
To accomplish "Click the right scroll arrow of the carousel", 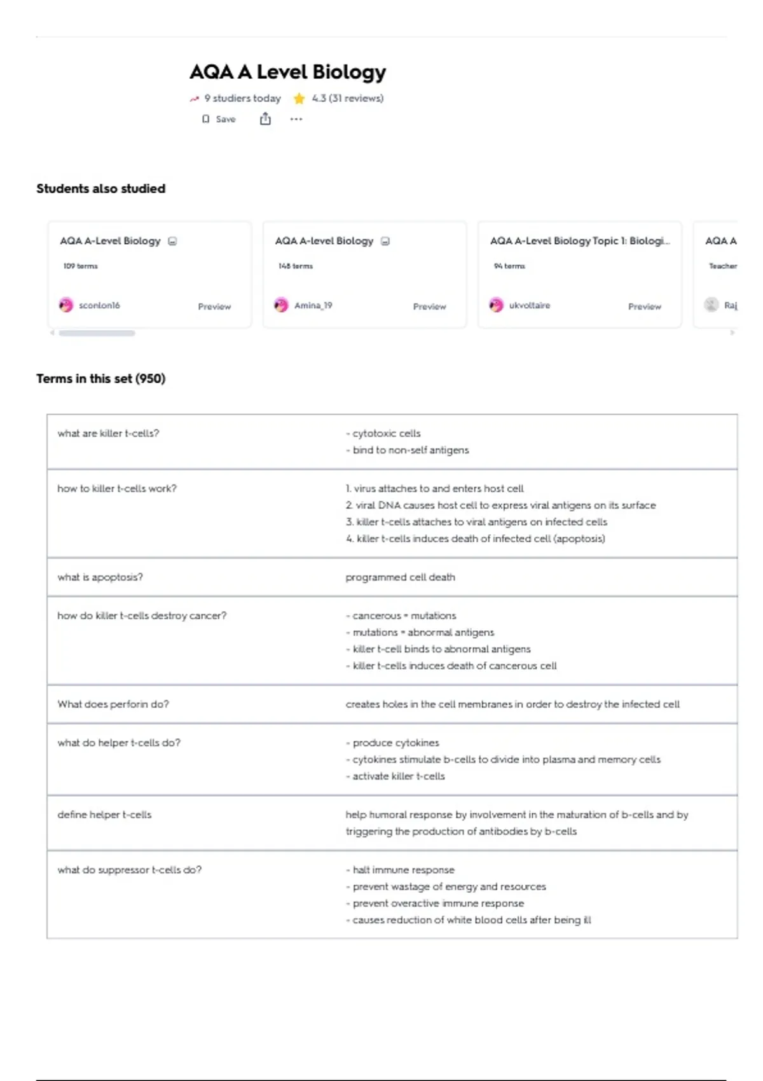I will point(732,333).
